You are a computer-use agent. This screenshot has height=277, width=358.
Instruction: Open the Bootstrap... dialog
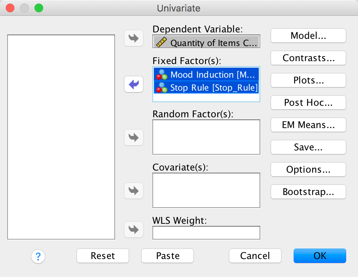pyautogui.click(x=308, y=192)
